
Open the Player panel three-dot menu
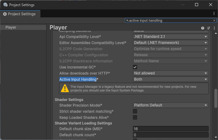tap(214, 28)
